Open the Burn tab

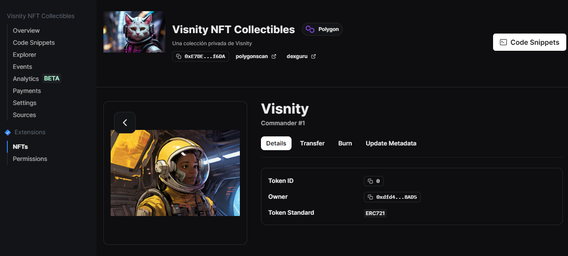[345, 143]
